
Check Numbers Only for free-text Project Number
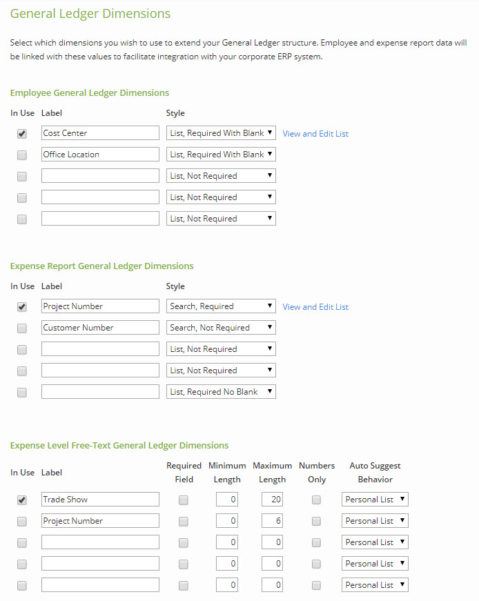316,521
